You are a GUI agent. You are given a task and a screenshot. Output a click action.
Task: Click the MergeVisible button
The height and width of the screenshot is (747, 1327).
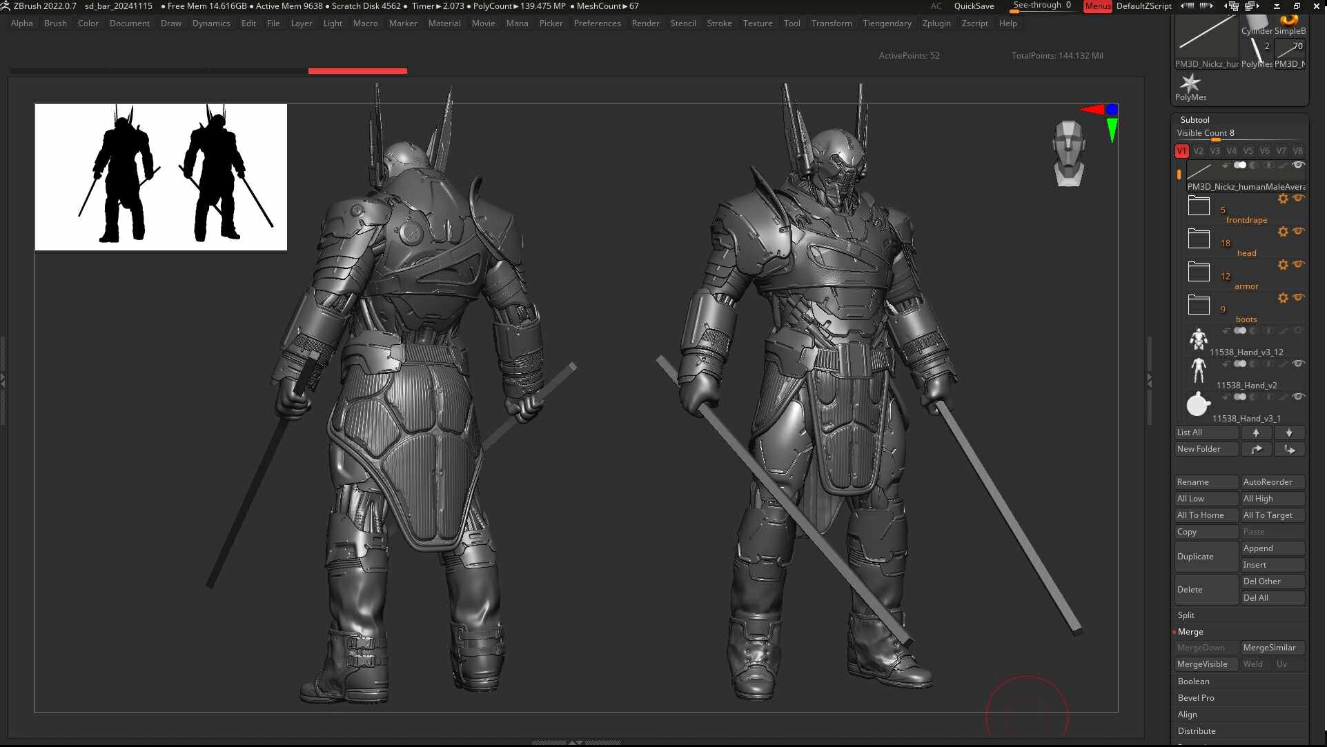pyautogui.click(x=1202, y=664)
